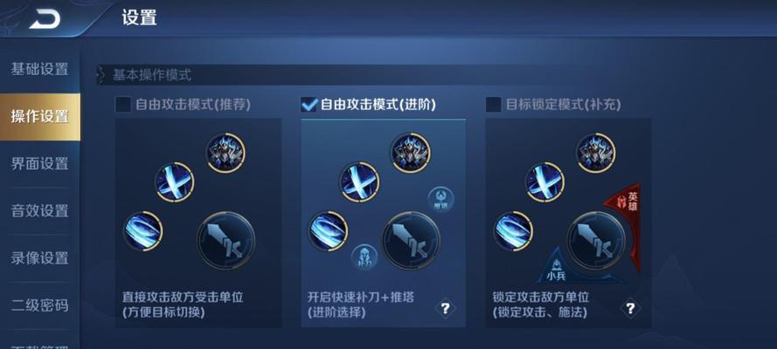Open the 二级密码 tab

(39, 305)
